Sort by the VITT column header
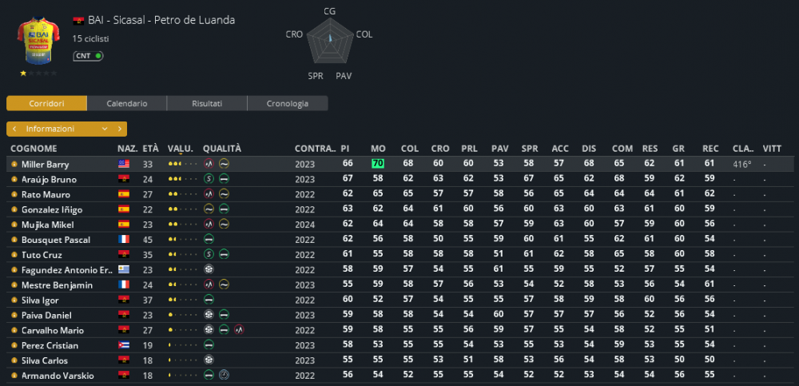 point(772,149)
